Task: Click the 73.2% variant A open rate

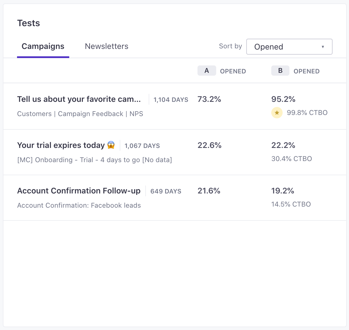Action: coord(209,99)
